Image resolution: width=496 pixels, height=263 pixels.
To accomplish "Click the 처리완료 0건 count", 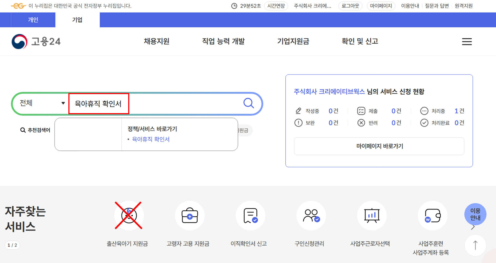I will (459, 123).
